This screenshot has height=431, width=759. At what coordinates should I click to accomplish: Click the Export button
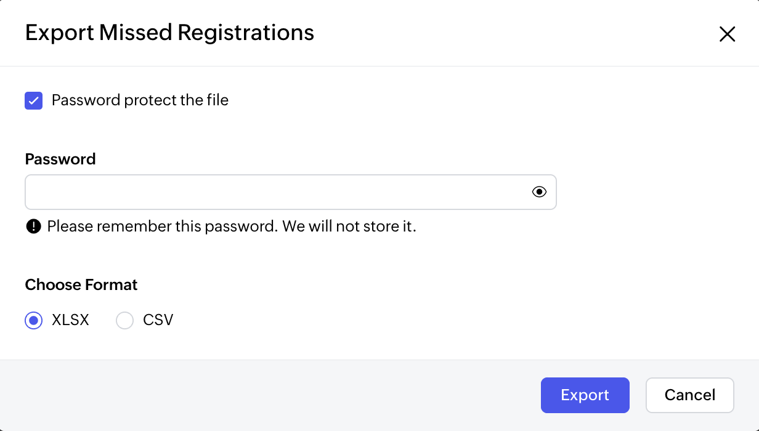pyautogui.click(x=585, y=395)
